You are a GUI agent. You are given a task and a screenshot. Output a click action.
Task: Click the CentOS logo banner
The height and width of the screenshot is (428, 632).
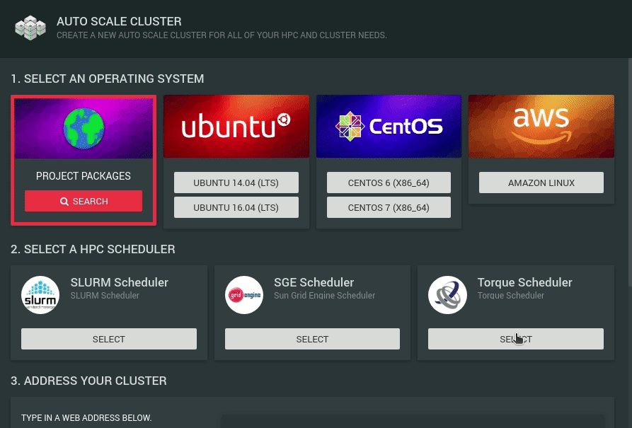tap(389, 126)
